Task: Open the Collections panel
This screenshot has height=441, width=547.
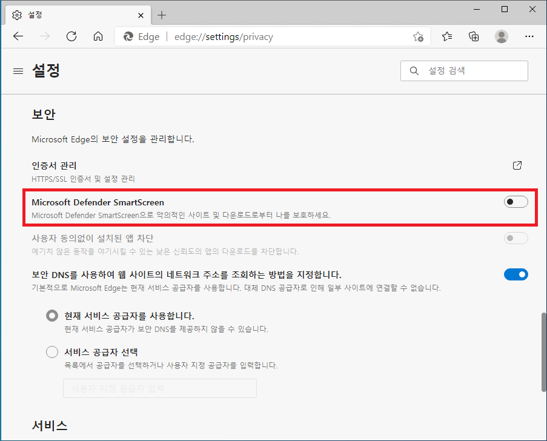Action: point(474,36)
